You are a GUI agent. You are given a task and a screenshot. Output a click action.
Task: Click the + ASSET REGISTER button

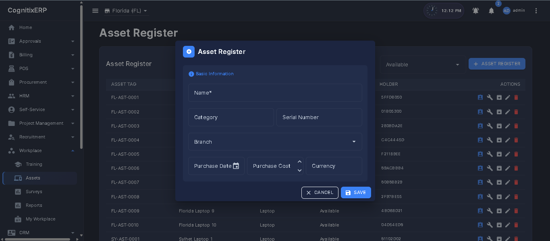click(497, 64)
